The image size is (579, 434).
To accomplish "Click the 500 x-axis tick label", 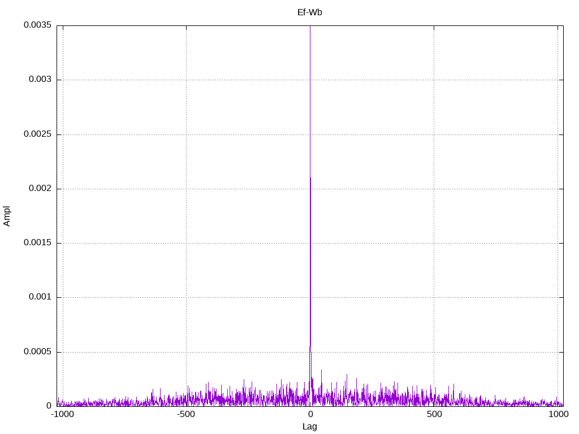I will click(x=434, y=414).
